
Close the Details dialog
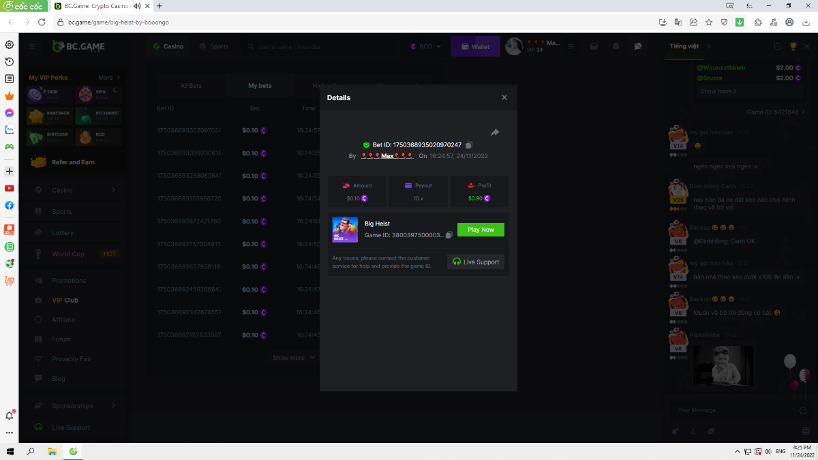tap(504, 97)
